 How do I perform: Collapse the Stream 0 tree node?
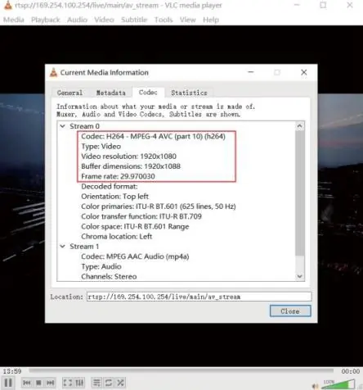pos(63,126)
